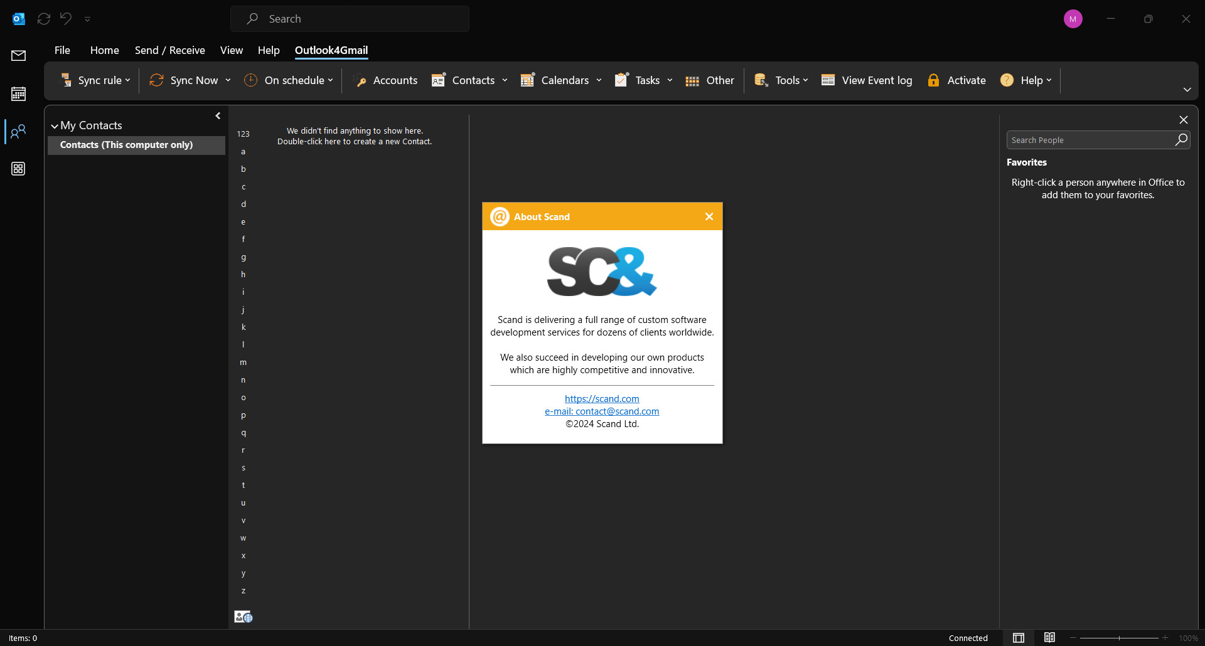Click the Send/Receive all folders sync icon
The width and height of the screenshot is (1205, 646).
pyautogui.click(x=44, y=19)
